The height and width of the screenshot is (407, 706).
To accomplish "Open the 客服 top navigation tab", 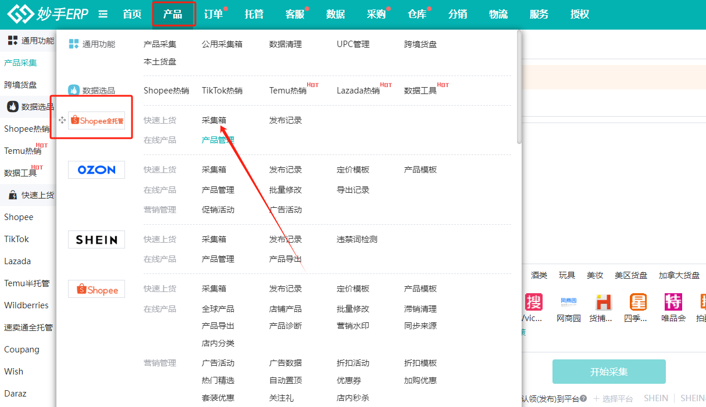I will [x=295, y=14].
